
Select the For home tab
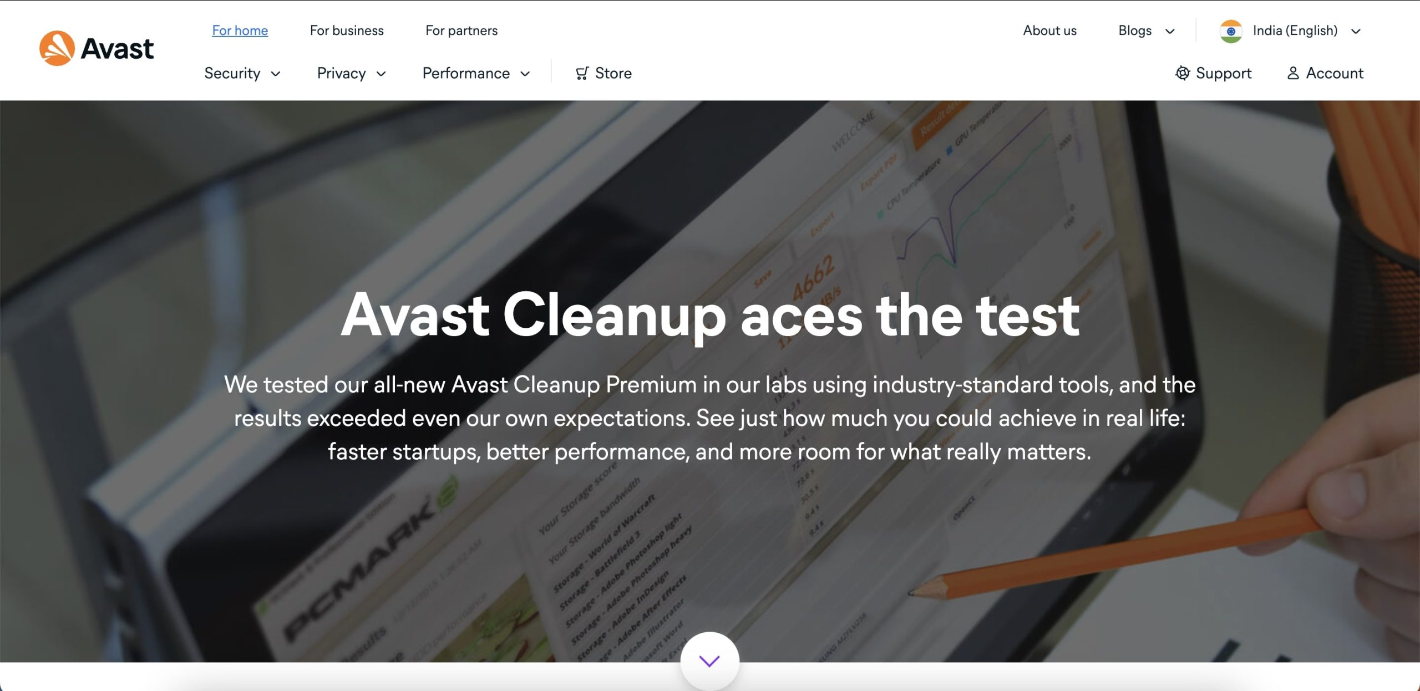pyautogui.click(x=240, y=30)
